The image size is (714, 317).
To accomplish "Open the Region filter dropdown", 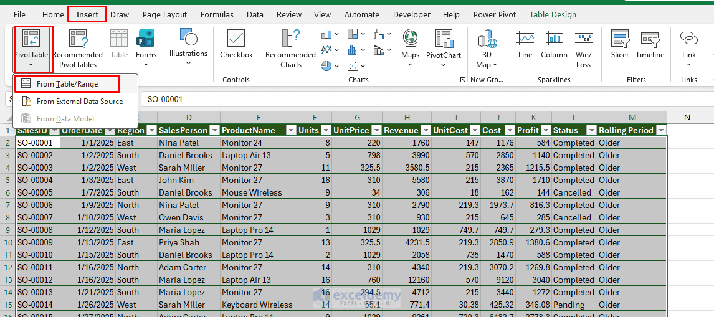I will coord(151,130).
